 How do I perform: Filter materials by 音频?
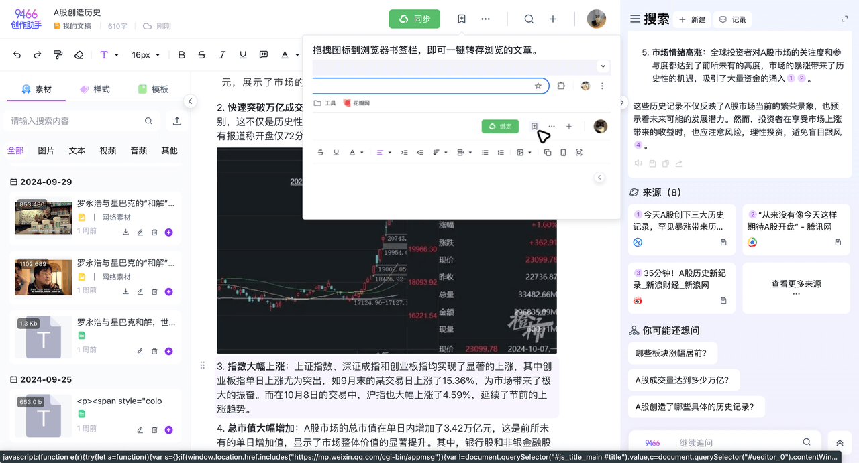(139, 151)
